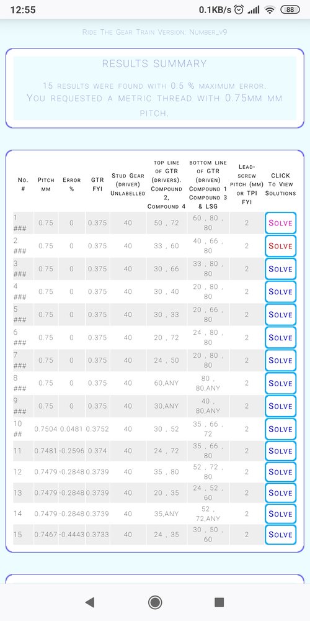310x621 pixels.
Task: Solve result 10 with pitch 0.7504
Action: [x=280, y=429]
